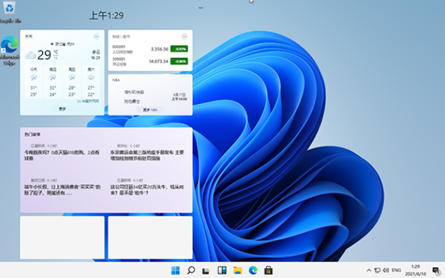445x278 pixels.
Task: Launch File Explorer from taskbar
Action: pyautogui.click(x=238, y=270)
